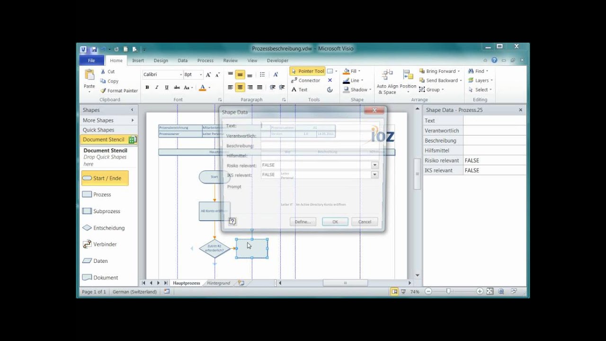Open the Process ribbon tab

pos(205,61)
